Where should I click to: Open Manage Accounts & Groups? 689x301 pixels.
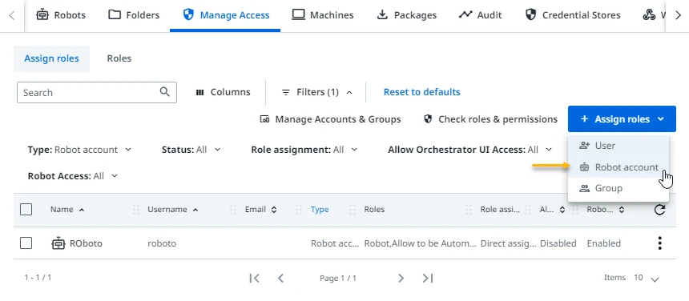[330, 119]
